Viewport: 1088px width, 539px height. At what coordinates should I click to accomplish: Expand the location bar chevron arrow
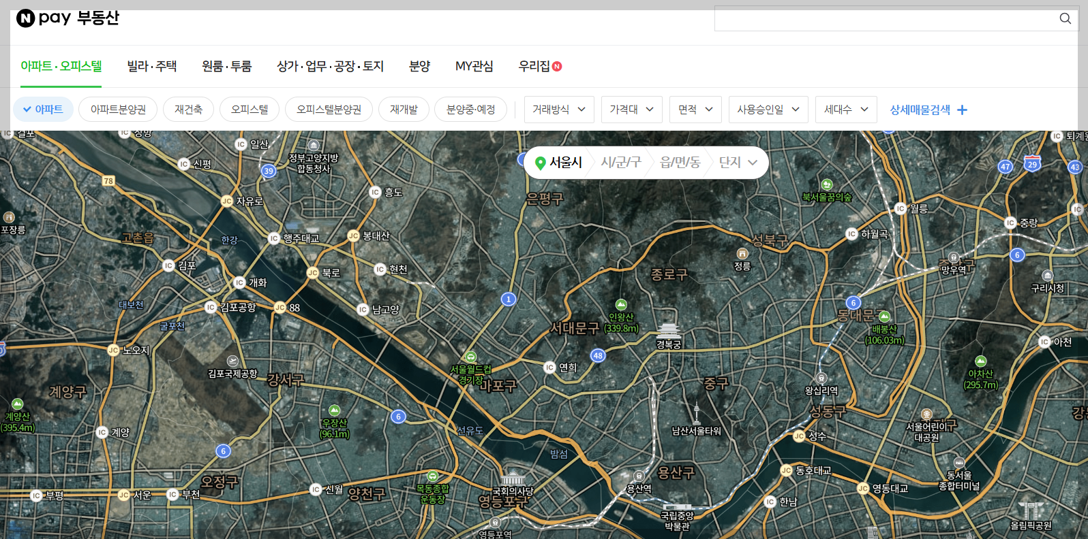[753, 163]
